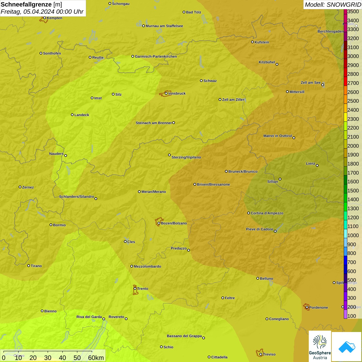The width and height of the screenshot is (362, 362).
Task: Click the Matrei in Osttirol label
Action: [x=278, y=136]
